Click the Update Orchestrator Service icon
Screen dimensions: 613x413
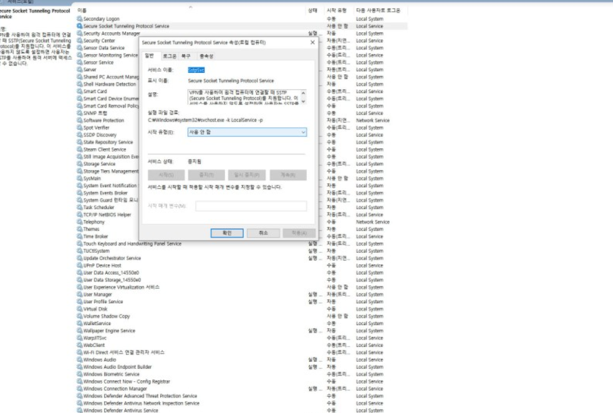[x=80, y=258]
